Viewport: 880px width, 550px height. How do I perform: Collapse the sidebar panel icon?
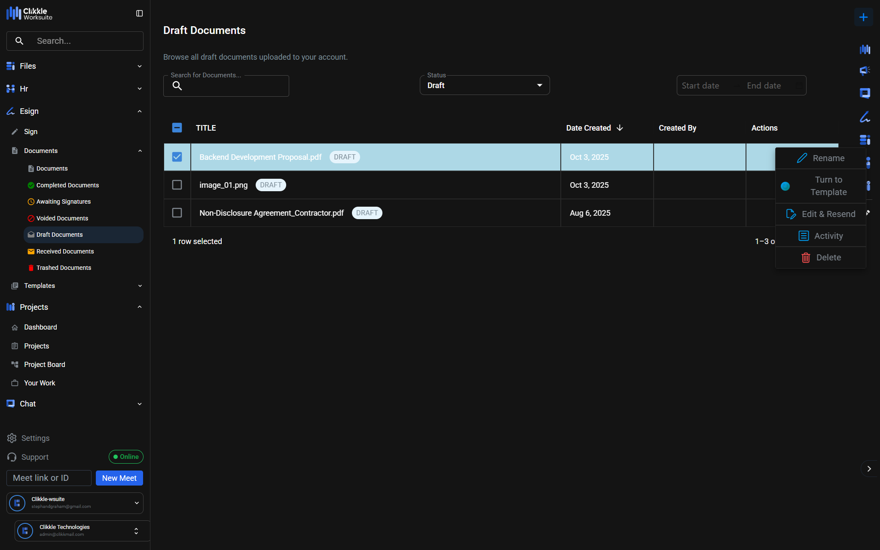(x=139, y=13)
